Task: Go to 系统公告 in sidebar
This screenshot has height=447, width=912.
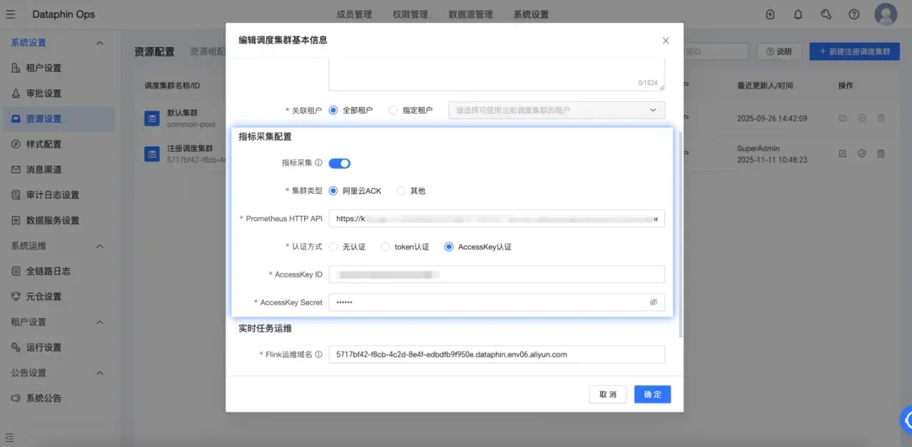Action: click(x=57, y=398)
